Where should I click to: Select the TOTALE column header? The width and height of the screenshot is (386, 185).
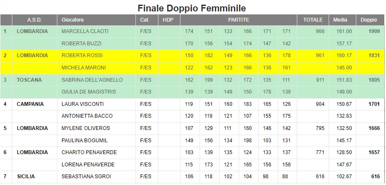(x=313, y=20)
